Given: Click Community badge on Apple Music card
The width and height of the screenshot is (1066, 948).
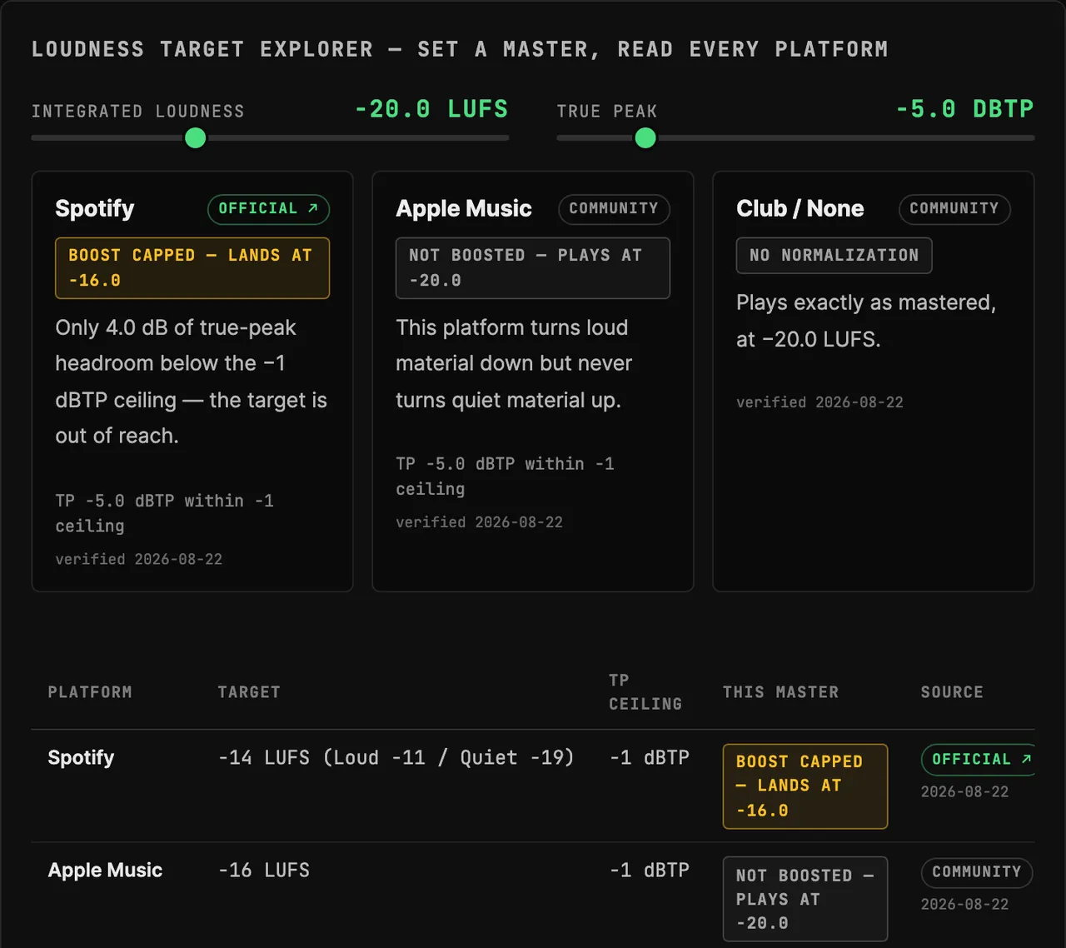Looking at the screenshot, I should [x=614, y=209].
